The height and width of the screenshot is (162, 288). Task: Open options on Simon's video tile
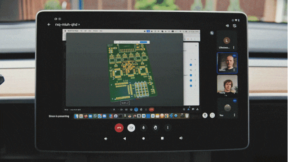[234, 70]
